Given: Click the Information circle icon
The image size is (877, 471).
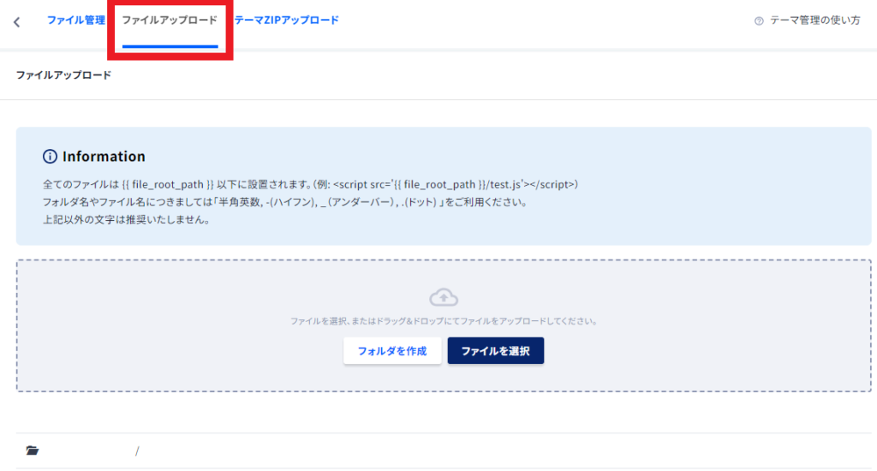Looking at the screenshot, I should (x=50, y=157).
